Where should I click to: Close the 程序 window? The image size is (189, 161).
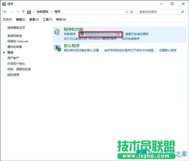point(183,4)
